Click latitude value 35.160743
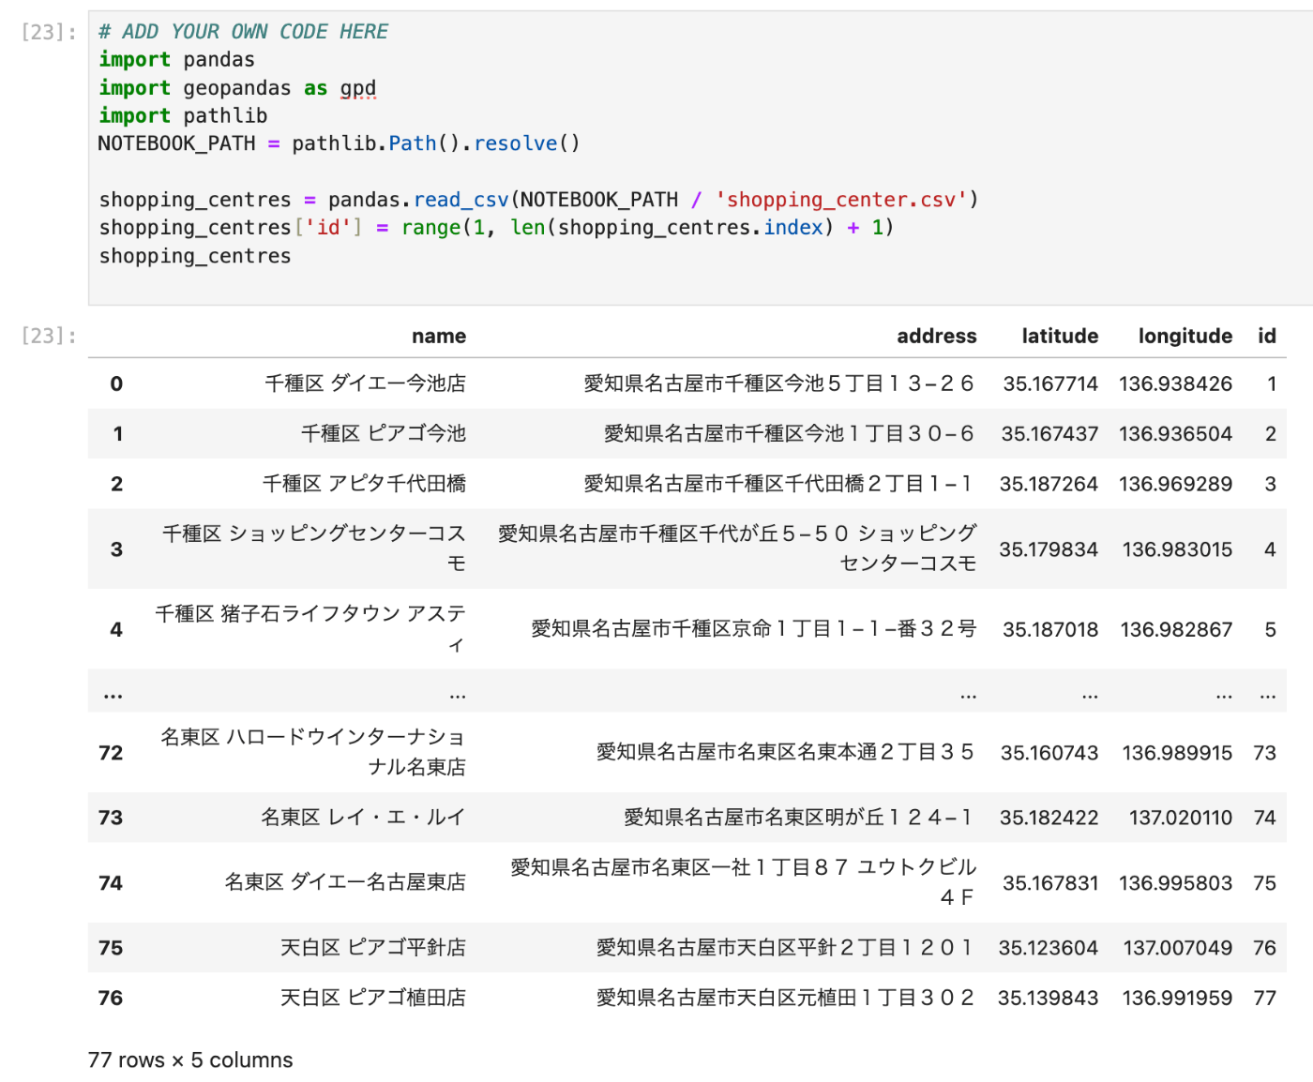This screenshot has height=1082, width=1313. click(x=1049, y=753)
